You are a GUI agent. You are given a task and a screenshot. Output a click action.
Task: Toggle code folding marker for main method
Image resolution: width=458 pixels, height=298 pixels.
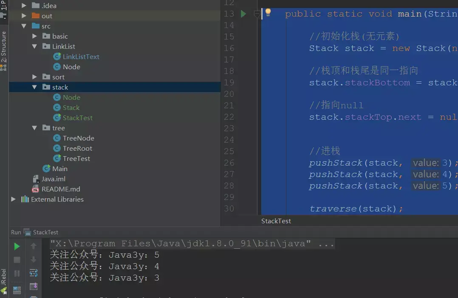tap(257, 14)
